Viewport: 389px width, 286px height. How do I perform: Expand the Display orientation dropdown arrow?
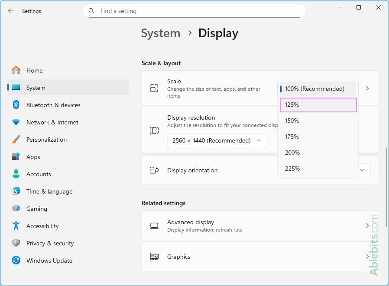click(362, 170)
